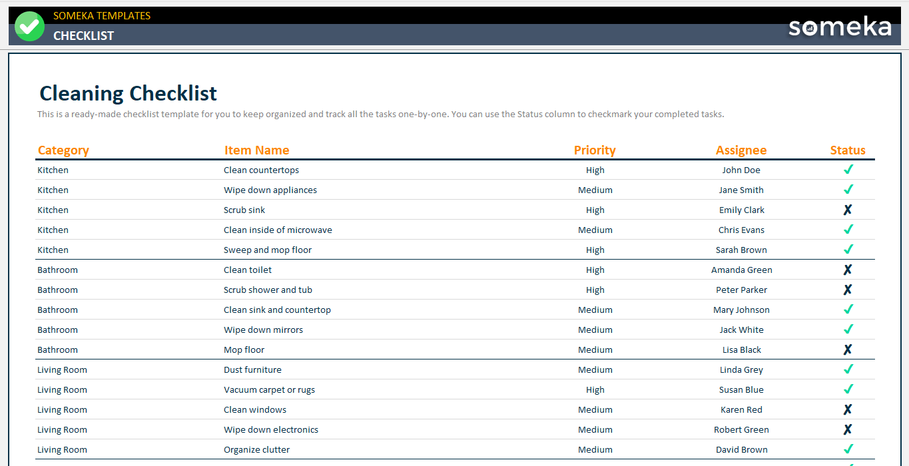Select the Scrub sink item cell
The height and width of the screenshot is (466, 909).
click(x=244, y=210)
